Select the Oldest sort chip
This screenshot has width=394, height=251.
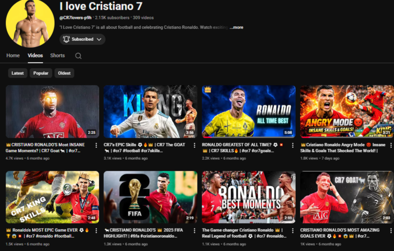pyautogui.click(x=64, y=73)
